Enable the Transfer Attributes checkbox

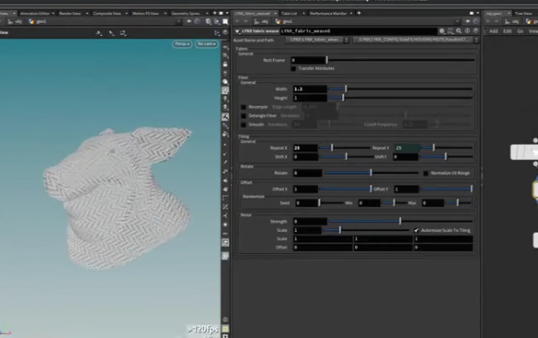293,68
